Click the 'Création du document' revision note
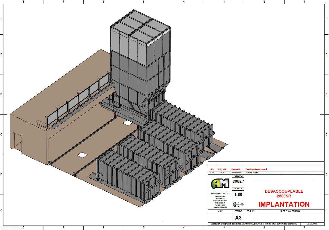 pos(256,169)
